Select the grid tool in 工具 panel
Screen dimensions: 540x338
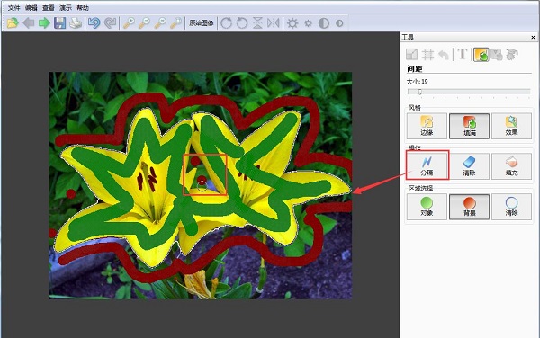pyautogui.click(x=428, y=54)
